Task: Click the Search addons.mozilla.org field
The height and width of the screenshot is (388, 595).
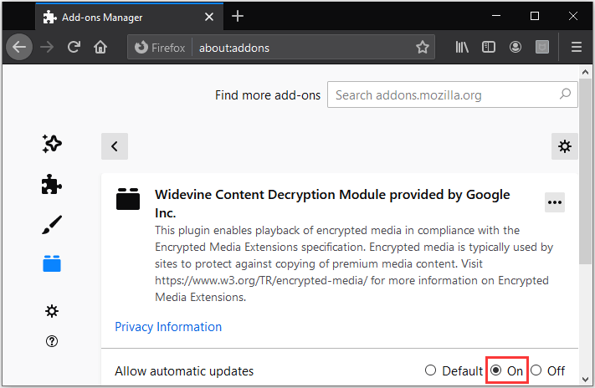Action: pyautogui.click(x=444, y=95)
